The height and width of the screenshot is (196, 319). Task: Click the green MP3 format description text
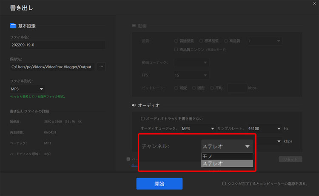pyautogui.click(x=37, y=97)
